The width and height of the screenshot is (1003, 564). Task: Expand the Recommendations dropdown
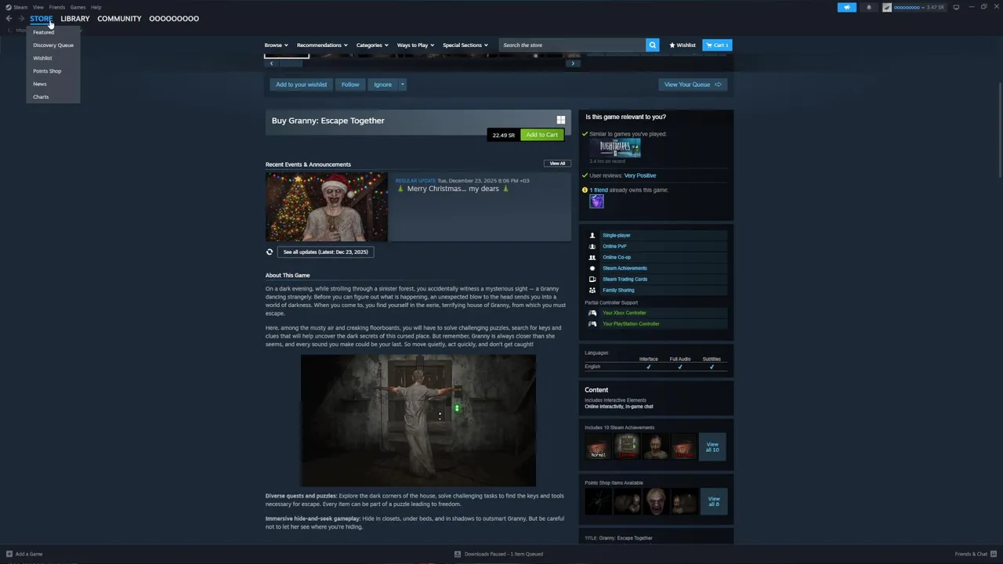pyautogui.click(x=322, y=45)
